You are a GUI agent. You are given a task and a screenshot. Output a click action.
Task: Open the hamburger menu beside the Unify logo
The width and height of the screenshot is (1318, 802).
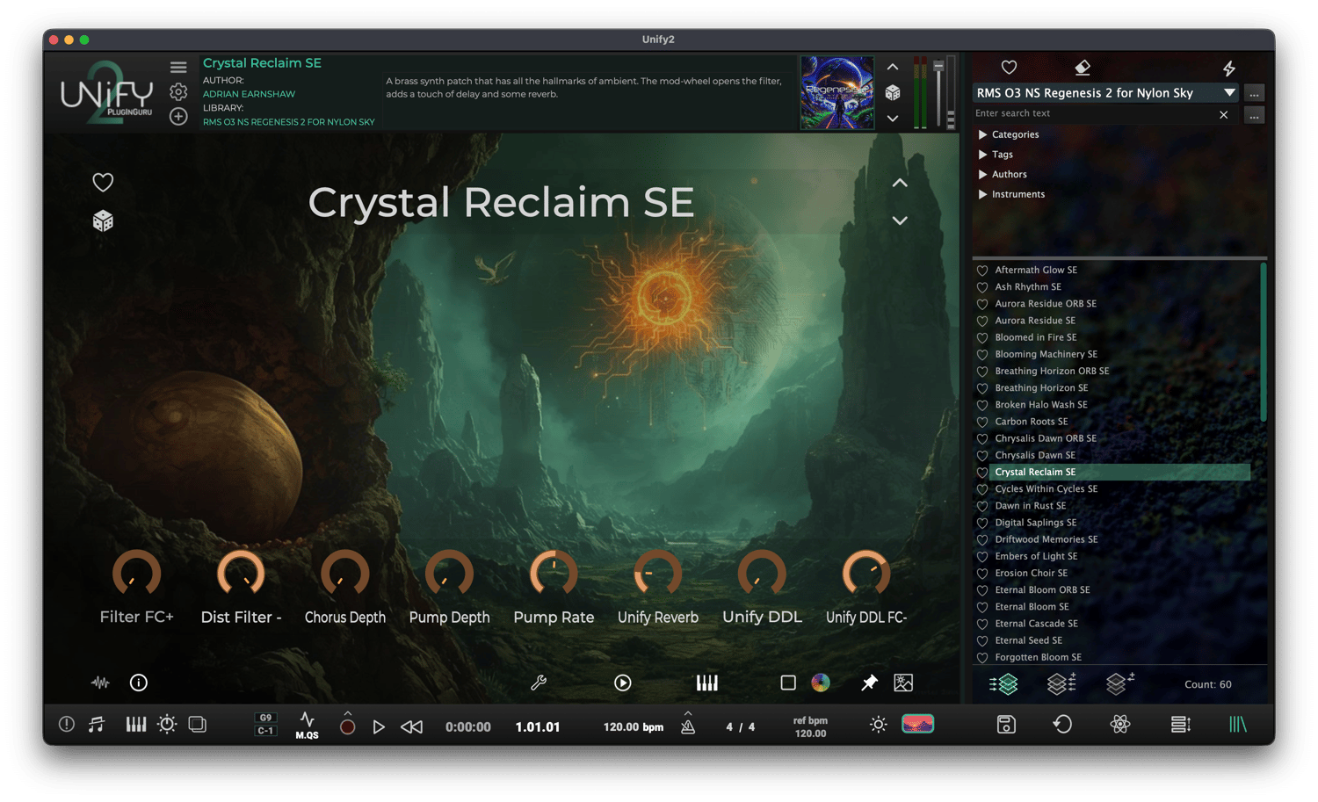178,68
